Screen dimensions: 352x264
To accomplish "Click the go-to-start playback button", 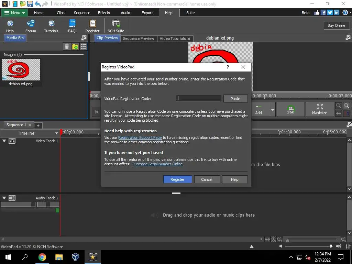I will pyautogui.click(x=97, y=112).
